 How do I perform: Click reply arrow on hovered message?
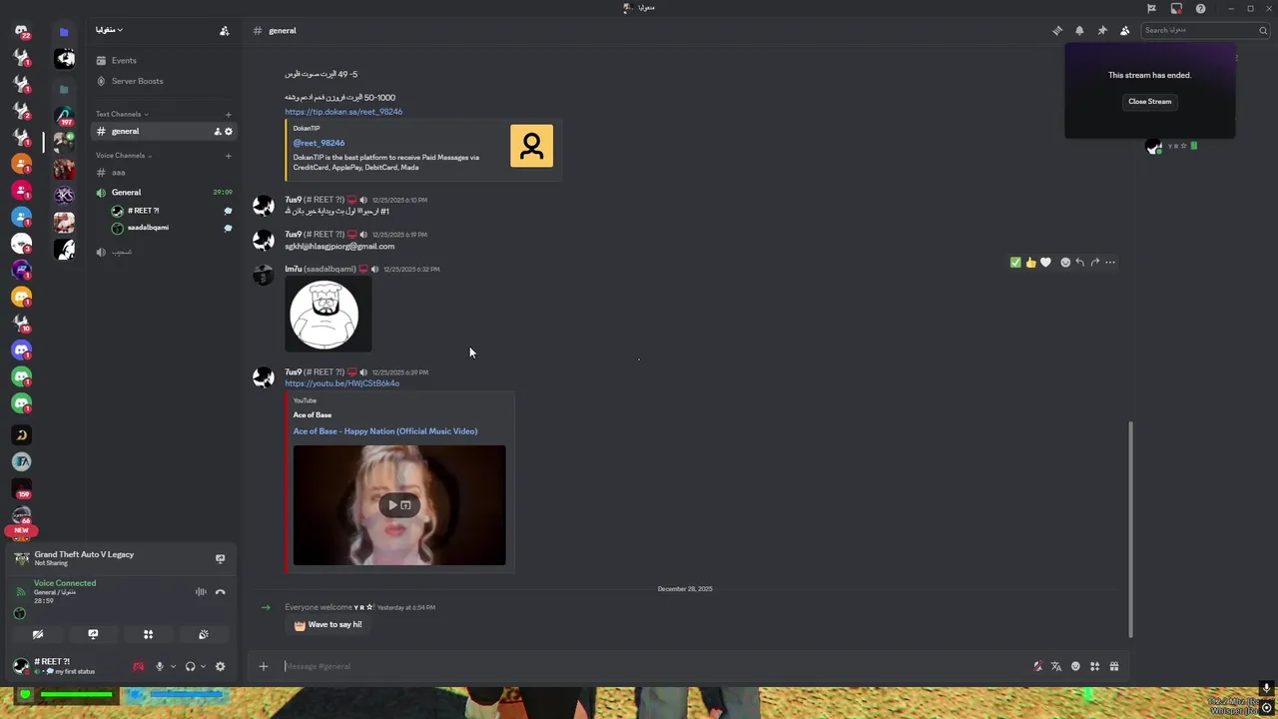coord(1079,263)
